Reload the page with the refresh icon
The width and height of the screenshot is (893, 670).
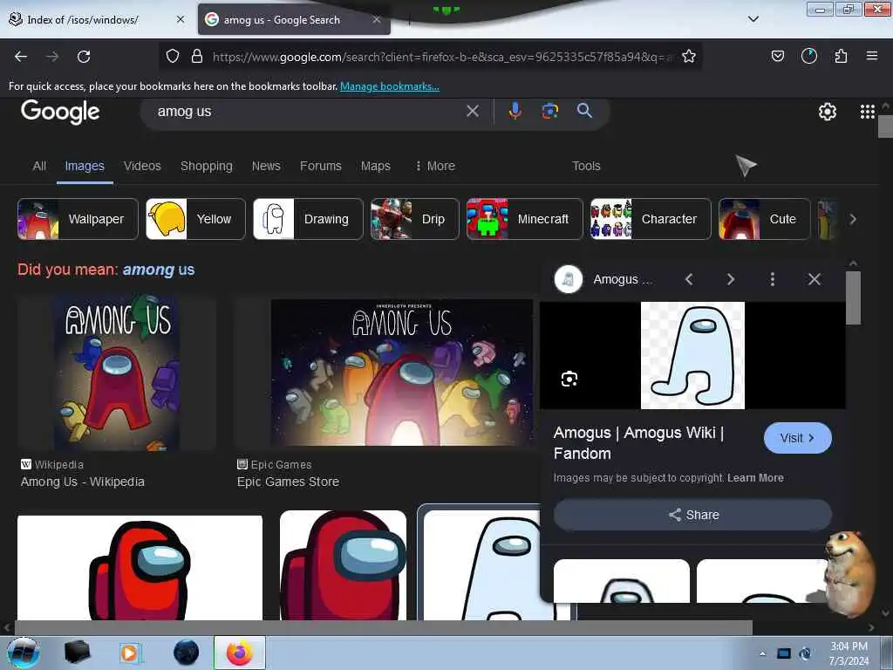84,57
